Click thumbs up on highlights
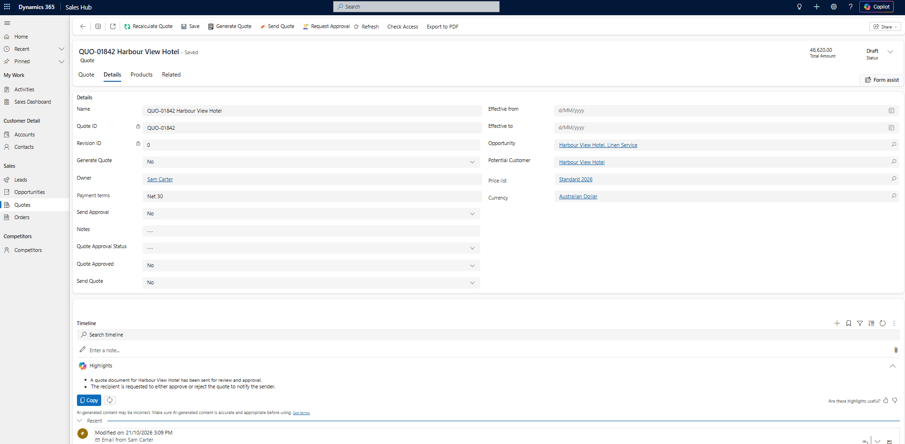Image resolution: width=905 pixels, height=444 pixels. tap(886, 401)
